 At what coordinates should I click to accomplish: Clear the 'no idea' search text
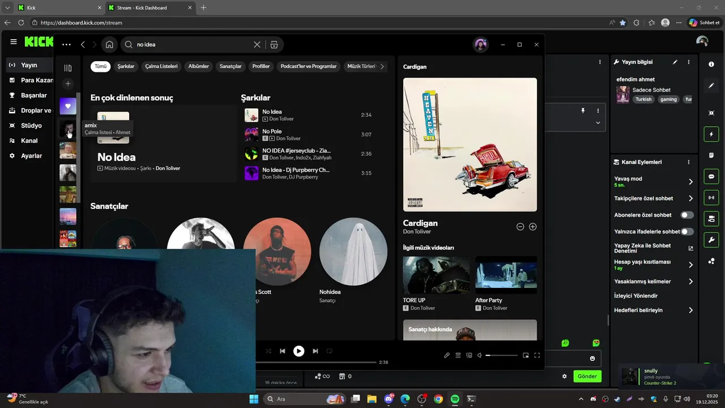[x=257, y=45]
